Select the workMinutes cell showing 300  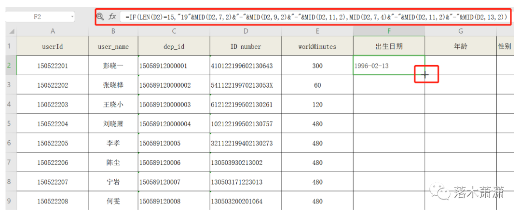point(317,66)
